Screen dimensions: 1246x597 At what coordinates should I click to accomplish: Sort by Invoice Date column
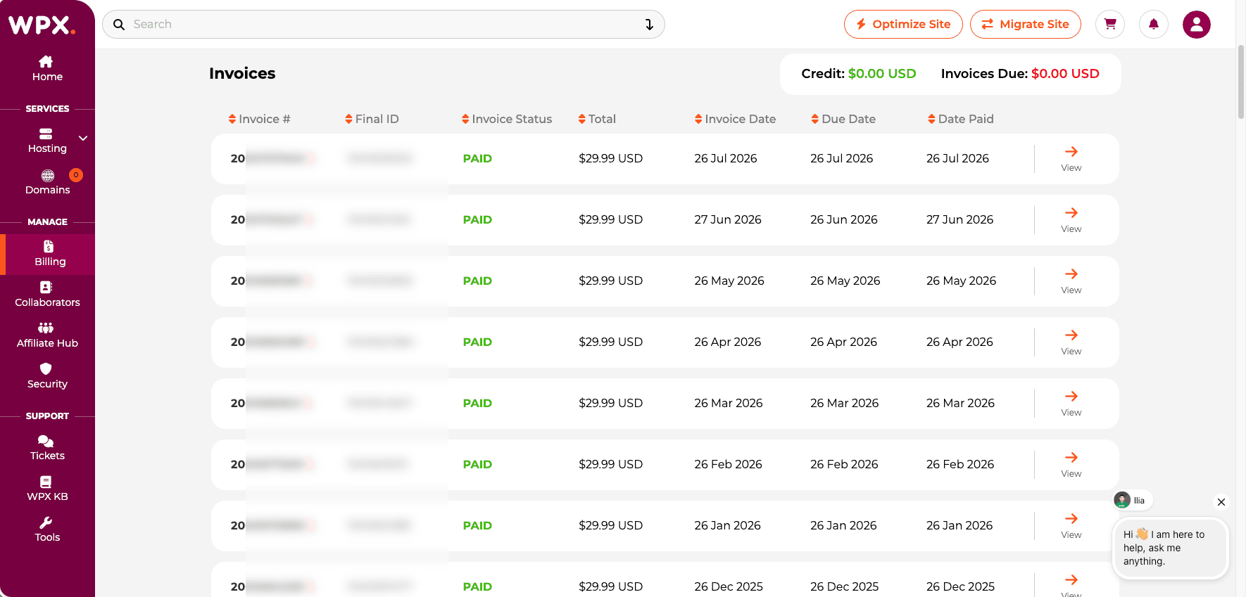[x=735, y=119]
